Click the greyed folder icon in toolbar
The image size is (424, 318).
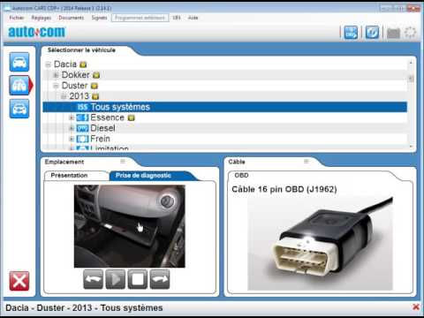coord(393,33)
